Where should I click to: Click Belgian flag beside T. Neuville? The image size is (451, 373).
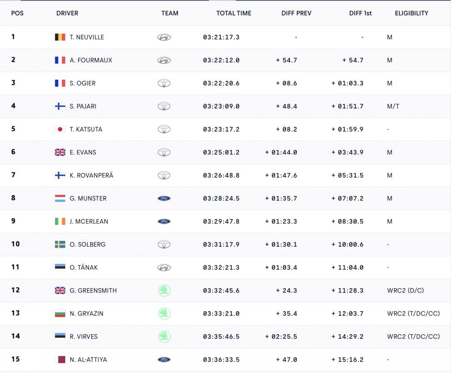pos(60,37)
